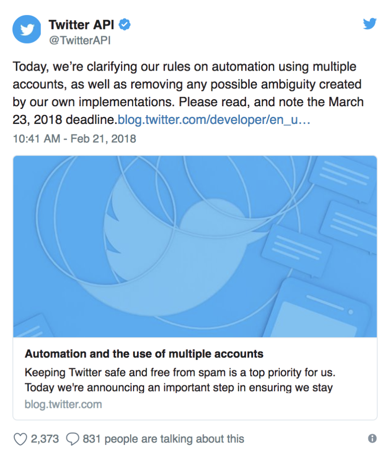Click the blue verified badge

[125, 25]
